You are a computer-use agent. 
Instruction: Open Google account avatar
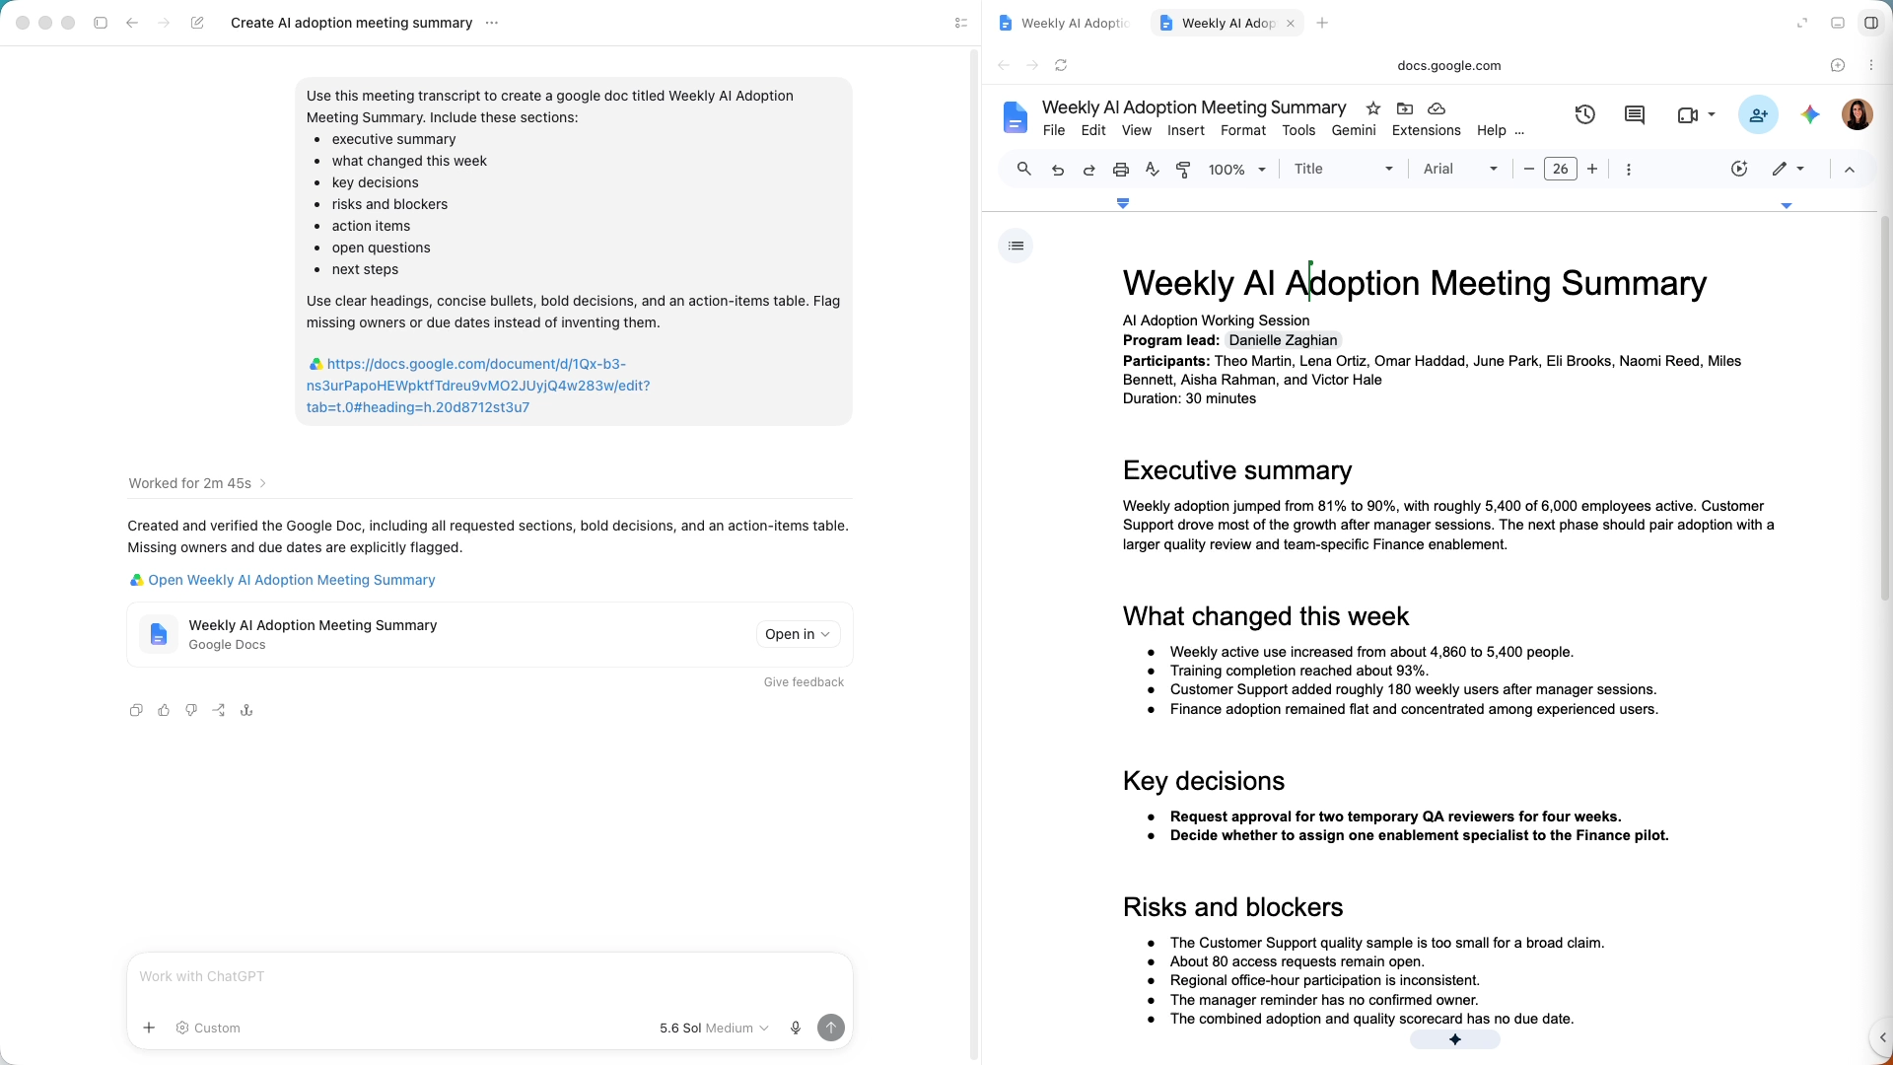point(1858,114)
